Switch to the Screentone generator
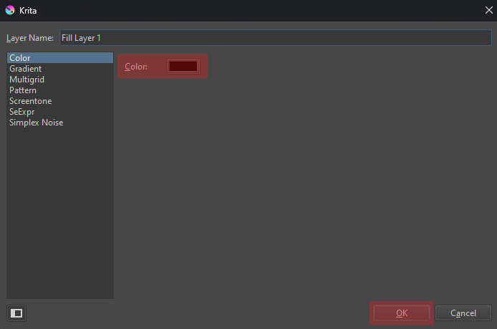 pyautogui.click(x=30, y=101)
